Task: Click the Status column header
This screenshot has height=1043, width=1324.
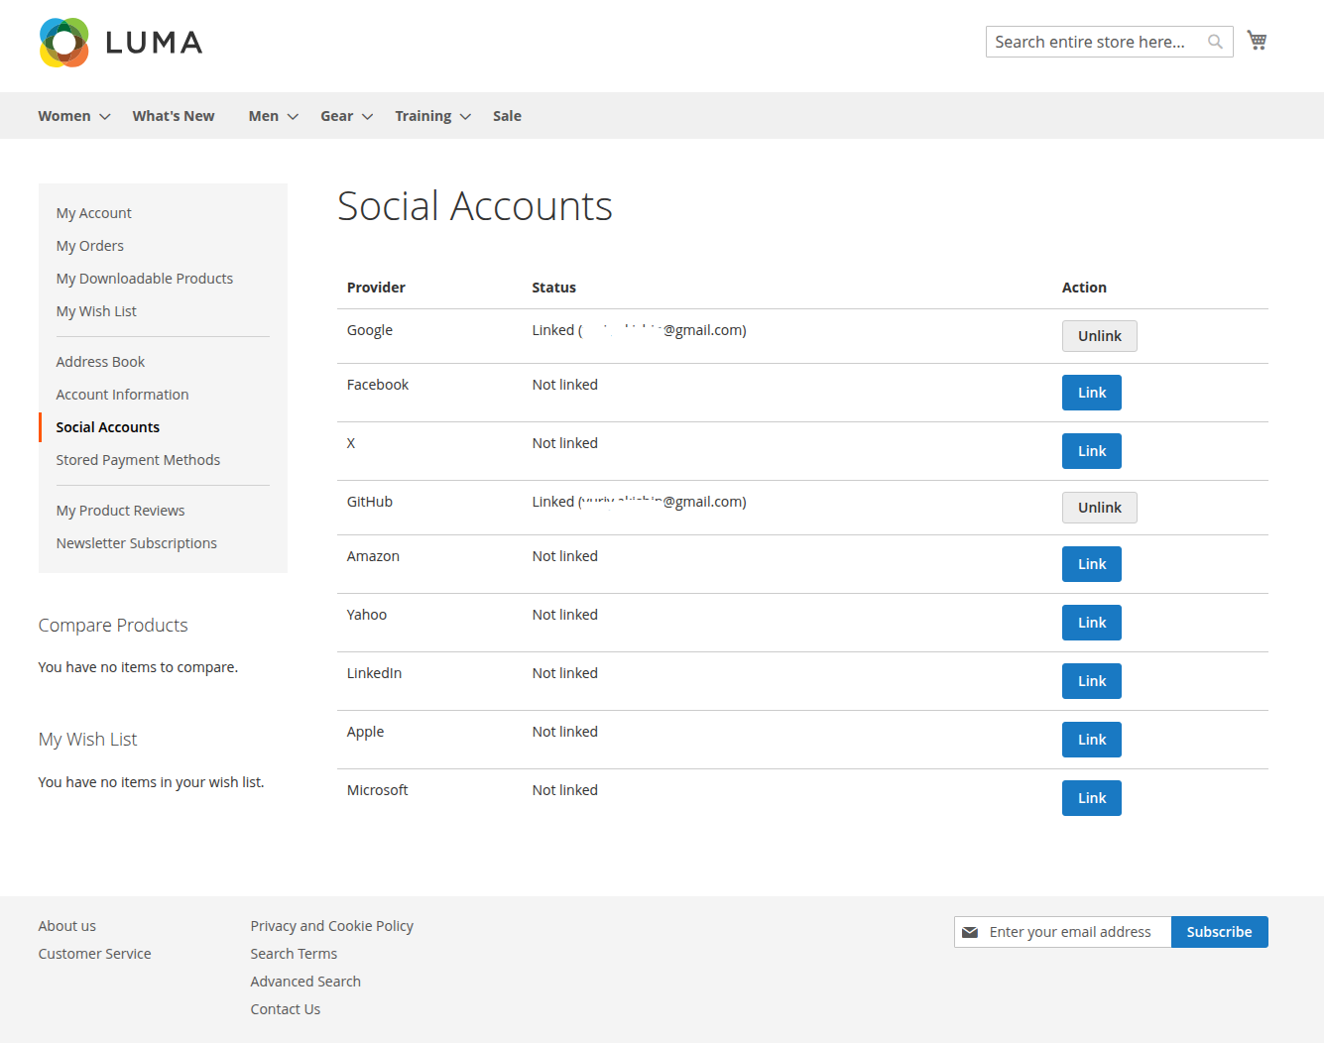Action: point(553,288)
